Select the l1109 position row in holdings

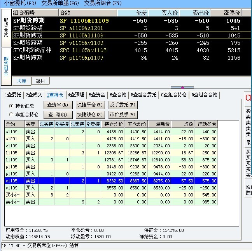click(x=111, y=160)
